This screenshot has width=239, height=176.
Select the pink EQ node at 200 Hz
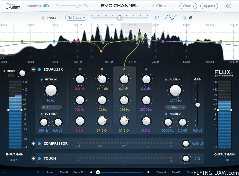click(77, 41)
